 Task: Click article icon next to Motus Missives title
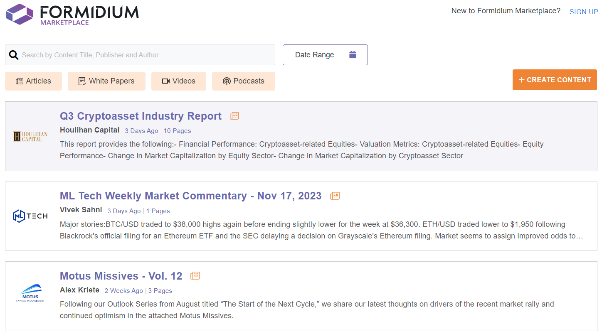195,276
